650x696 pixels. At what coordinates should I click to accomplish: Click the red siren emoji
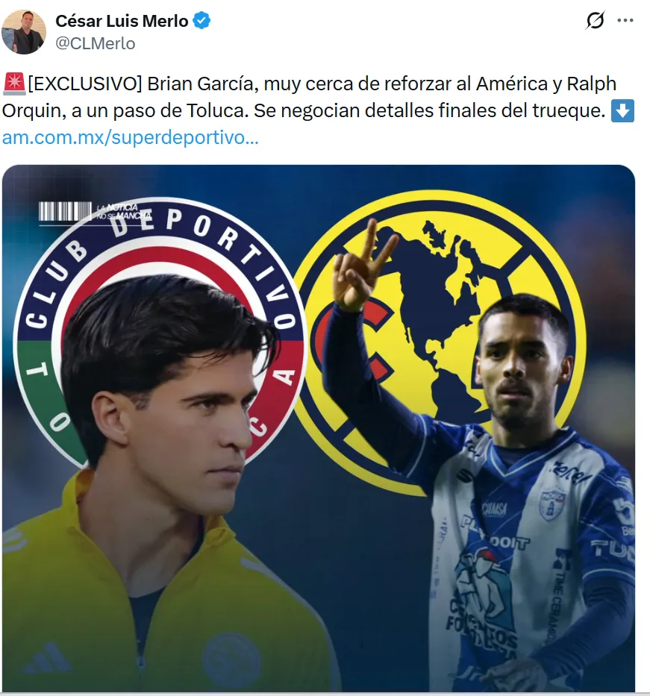(x=13, y=84)
